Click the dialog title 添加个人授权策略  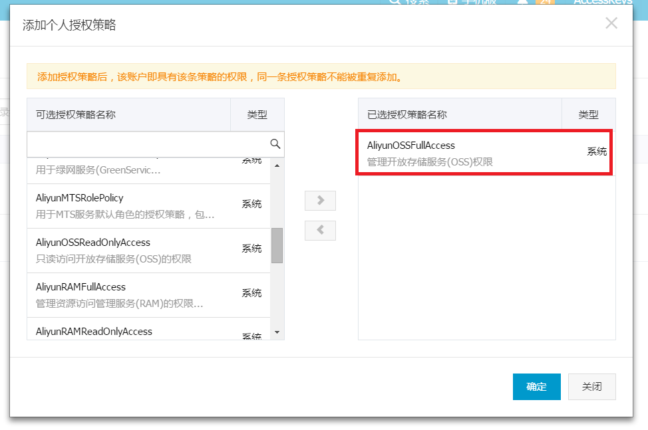69,25
